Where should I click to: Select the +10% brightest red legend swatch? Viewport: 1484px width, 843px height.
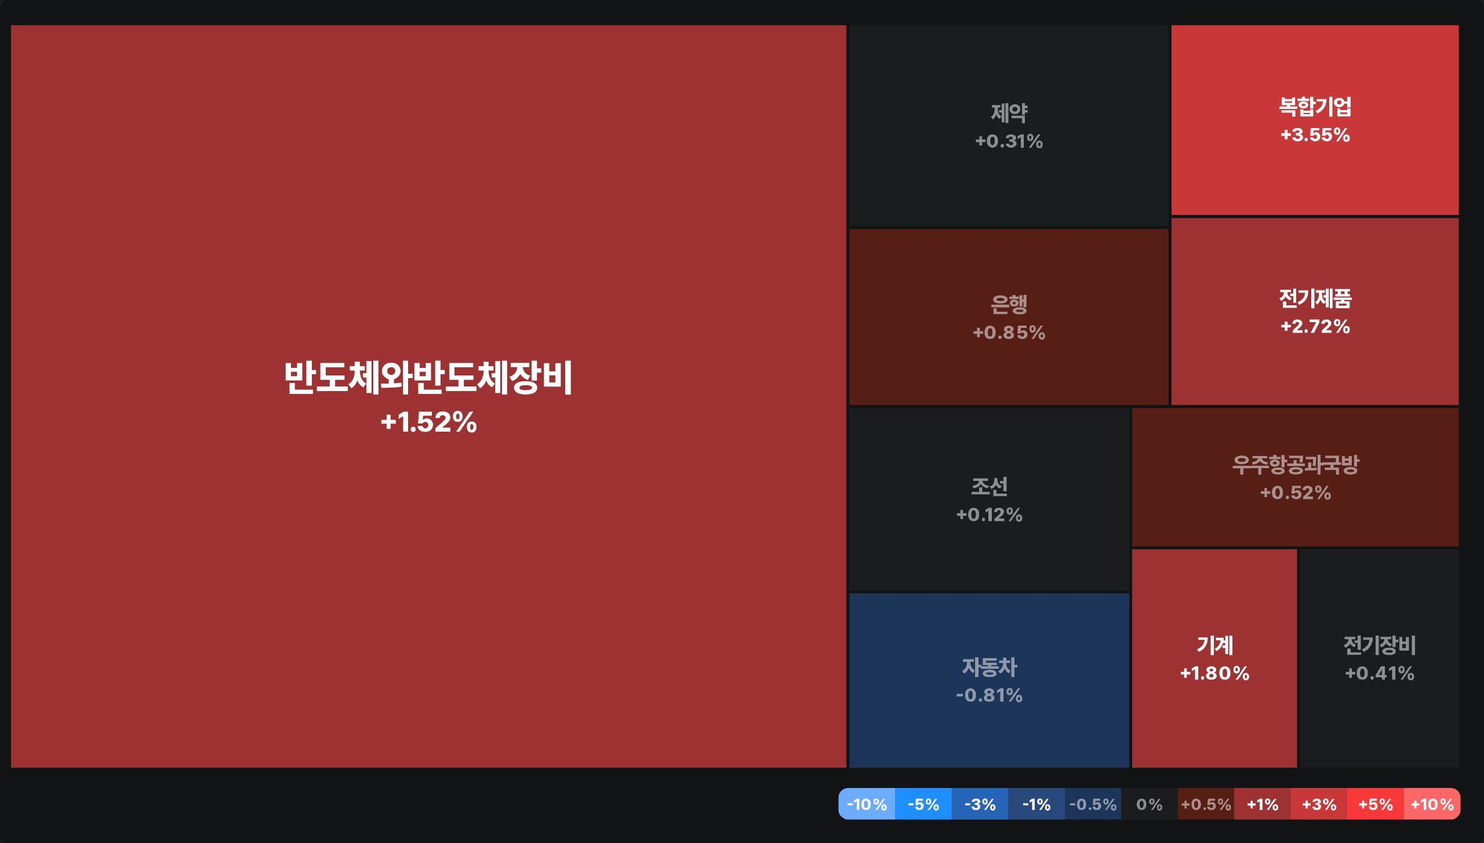(1433, 804)
